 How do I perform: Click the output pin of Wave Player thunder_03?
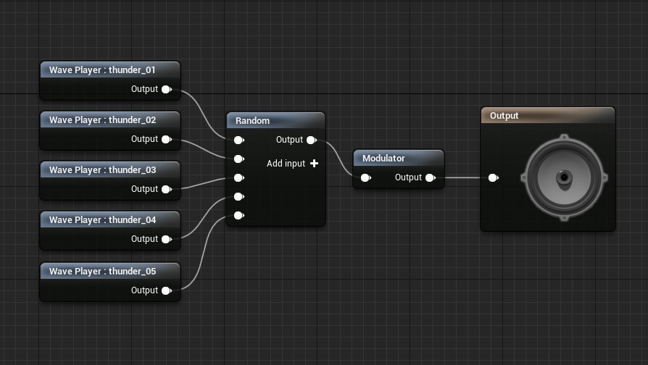pos(166,189)
